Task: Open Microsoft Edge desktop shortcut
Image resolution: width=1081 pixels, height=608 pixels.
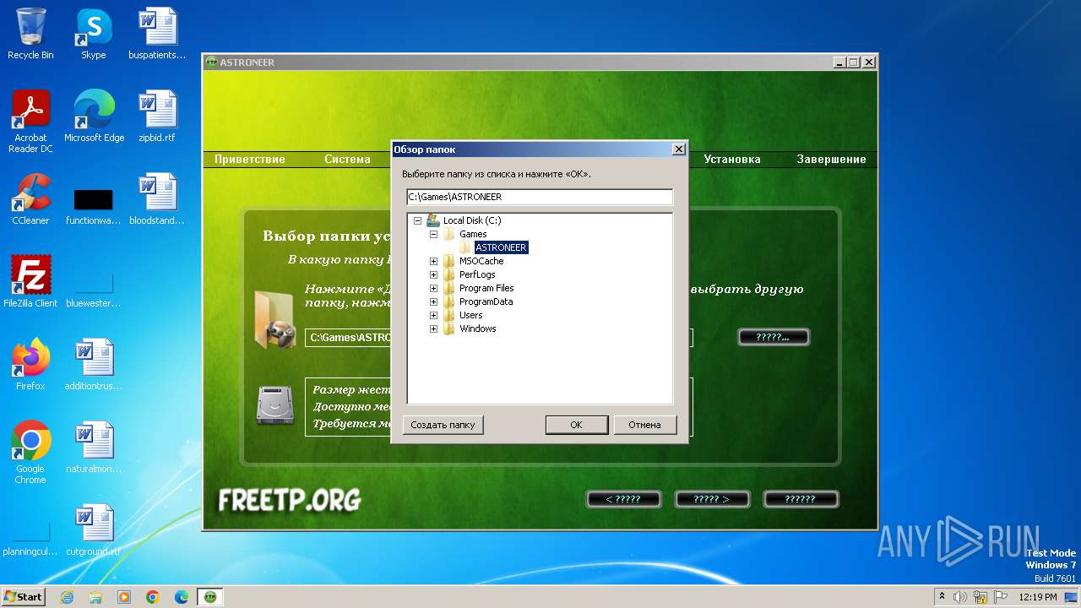Action: click(x=94, y=117)
